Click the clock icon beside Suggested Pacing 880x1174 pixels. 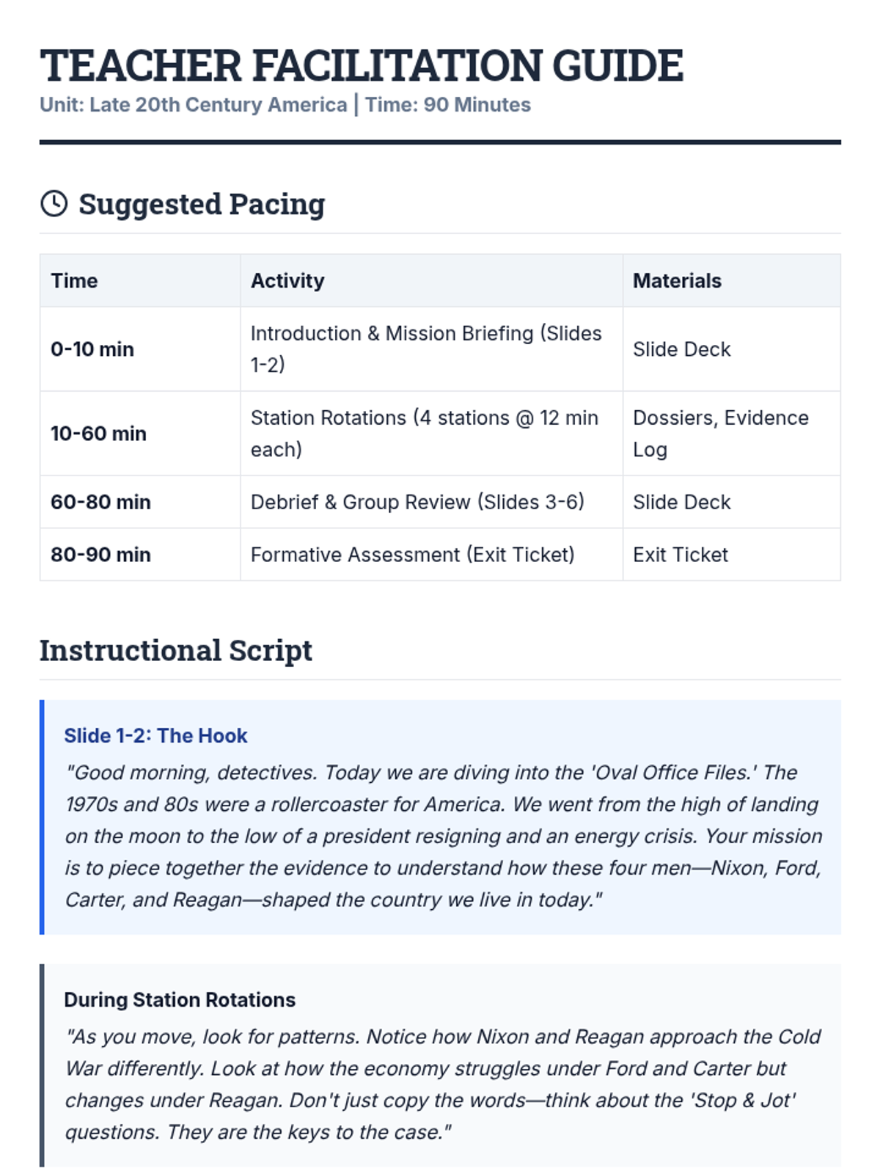(54, 204)
